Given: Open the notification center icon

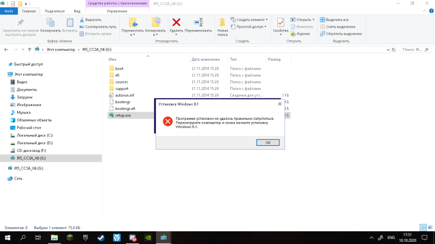Looking at the screenshot, I should [x=424, y=237].
